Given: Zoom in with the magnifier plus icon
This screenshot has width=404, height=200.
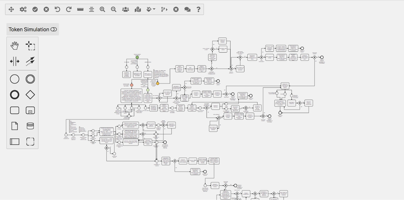Looking at the screenshot, I should tap(102, 9).
